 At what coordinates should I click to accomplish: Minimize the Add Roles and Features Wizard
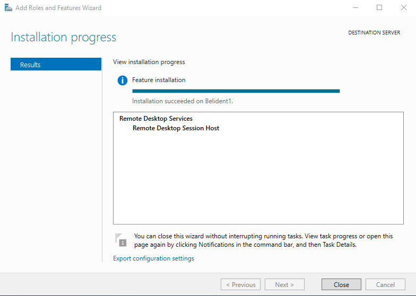pos(354,8)
